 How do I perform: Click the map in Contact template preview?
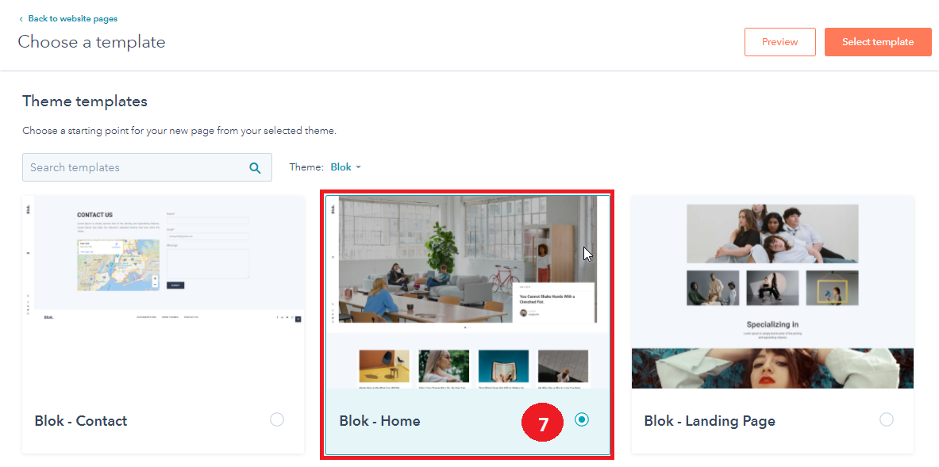pyautogui.click(x=118, y=265)
